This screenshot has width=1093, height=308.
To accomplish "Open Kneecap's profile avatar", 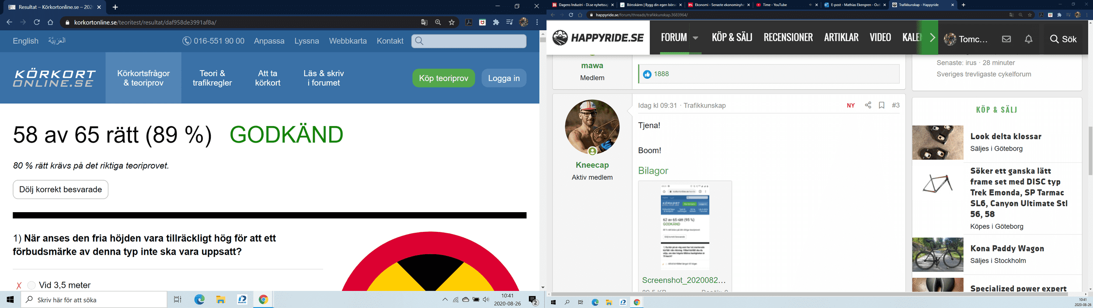I will [592, 127].
